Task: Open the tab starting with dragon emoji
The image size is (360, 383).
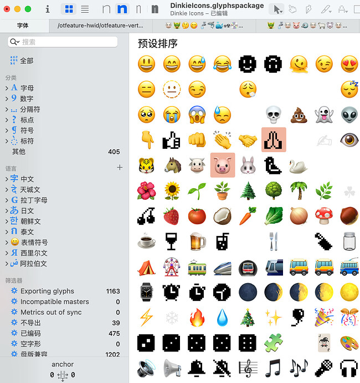Action: 307,26
